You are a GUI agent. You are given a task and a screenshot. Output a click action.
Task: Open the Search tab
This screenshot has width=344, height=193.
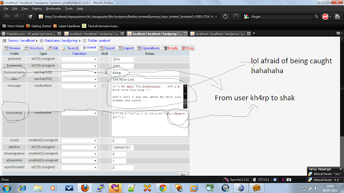[x=70, y=48]
